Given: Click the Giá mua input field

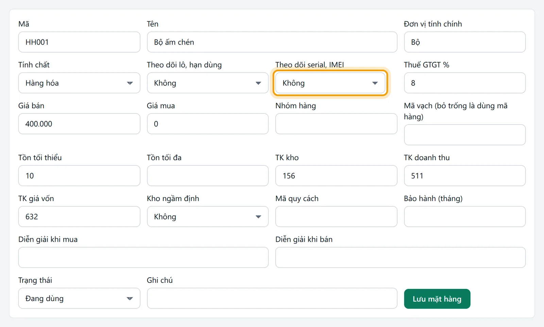Looking at the screenshot, I should click(208, 124).
